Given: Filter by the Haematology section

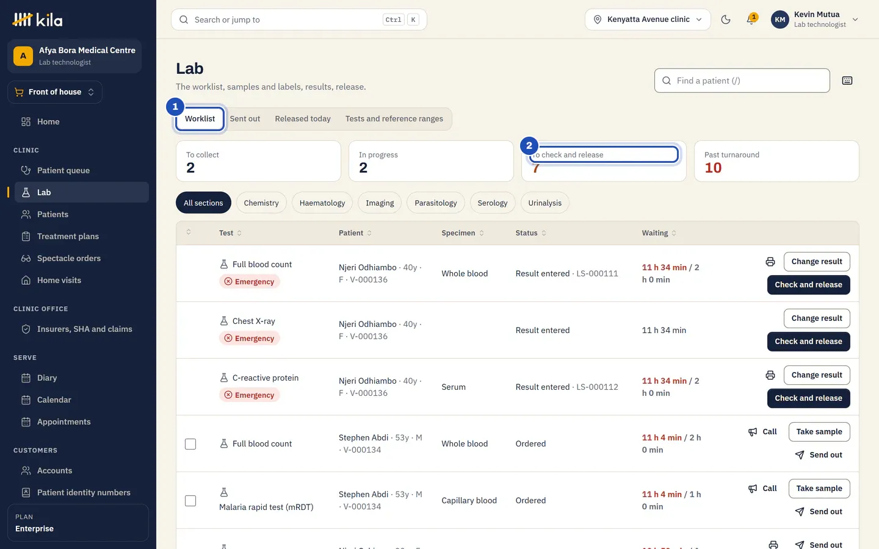Looking at the screenshot, I should point(322,203).
